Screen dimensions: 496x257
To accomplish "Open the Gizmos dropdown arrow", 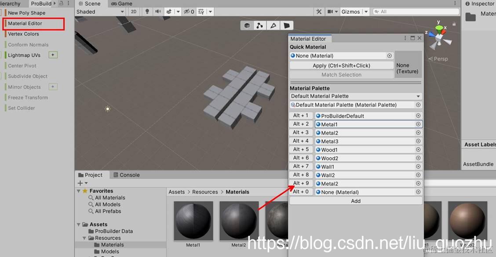I will (x=366, y=12).
